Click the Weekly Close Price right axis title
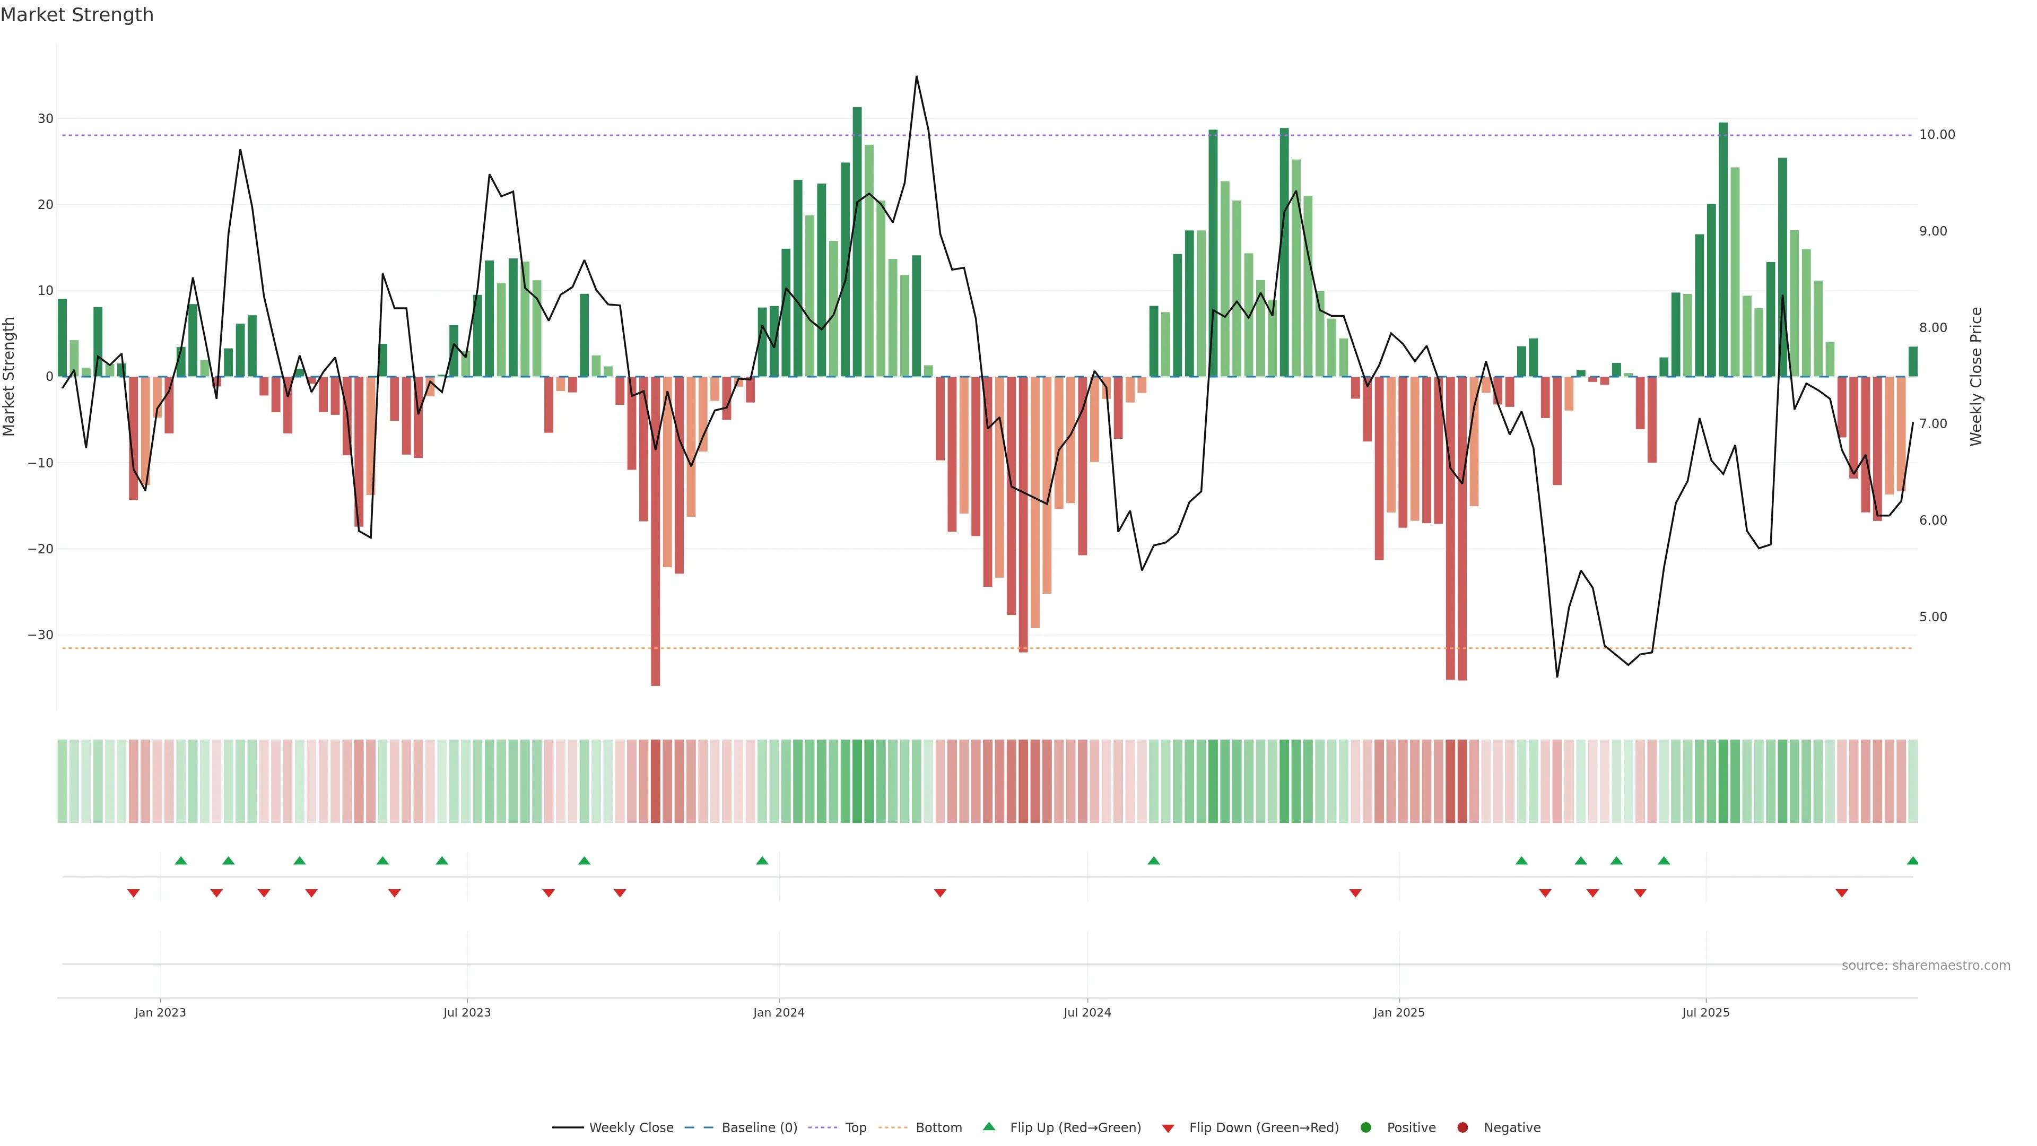Screen dimensions: 2037x1146 coord(1976,377)
